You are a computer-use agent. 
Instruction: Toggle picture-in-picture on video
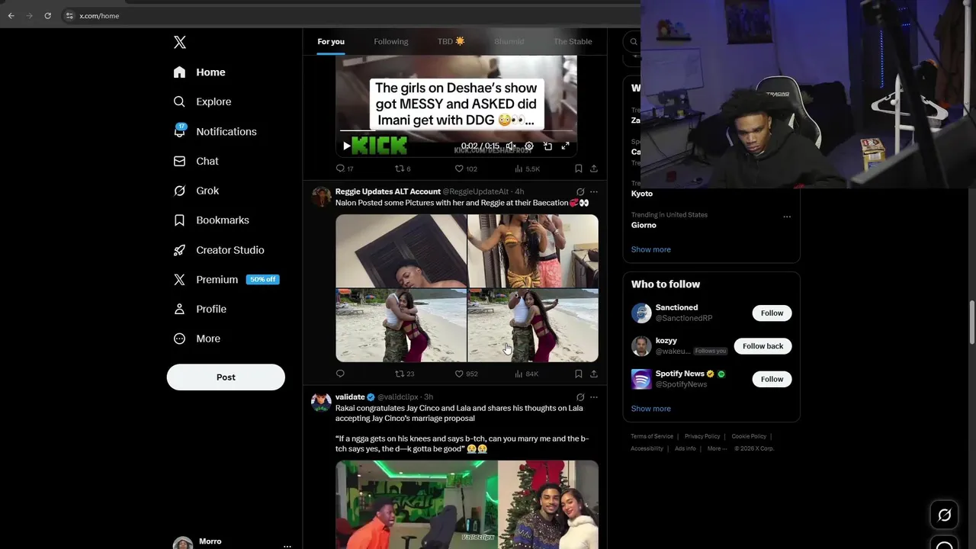click(x=547, y=146)
